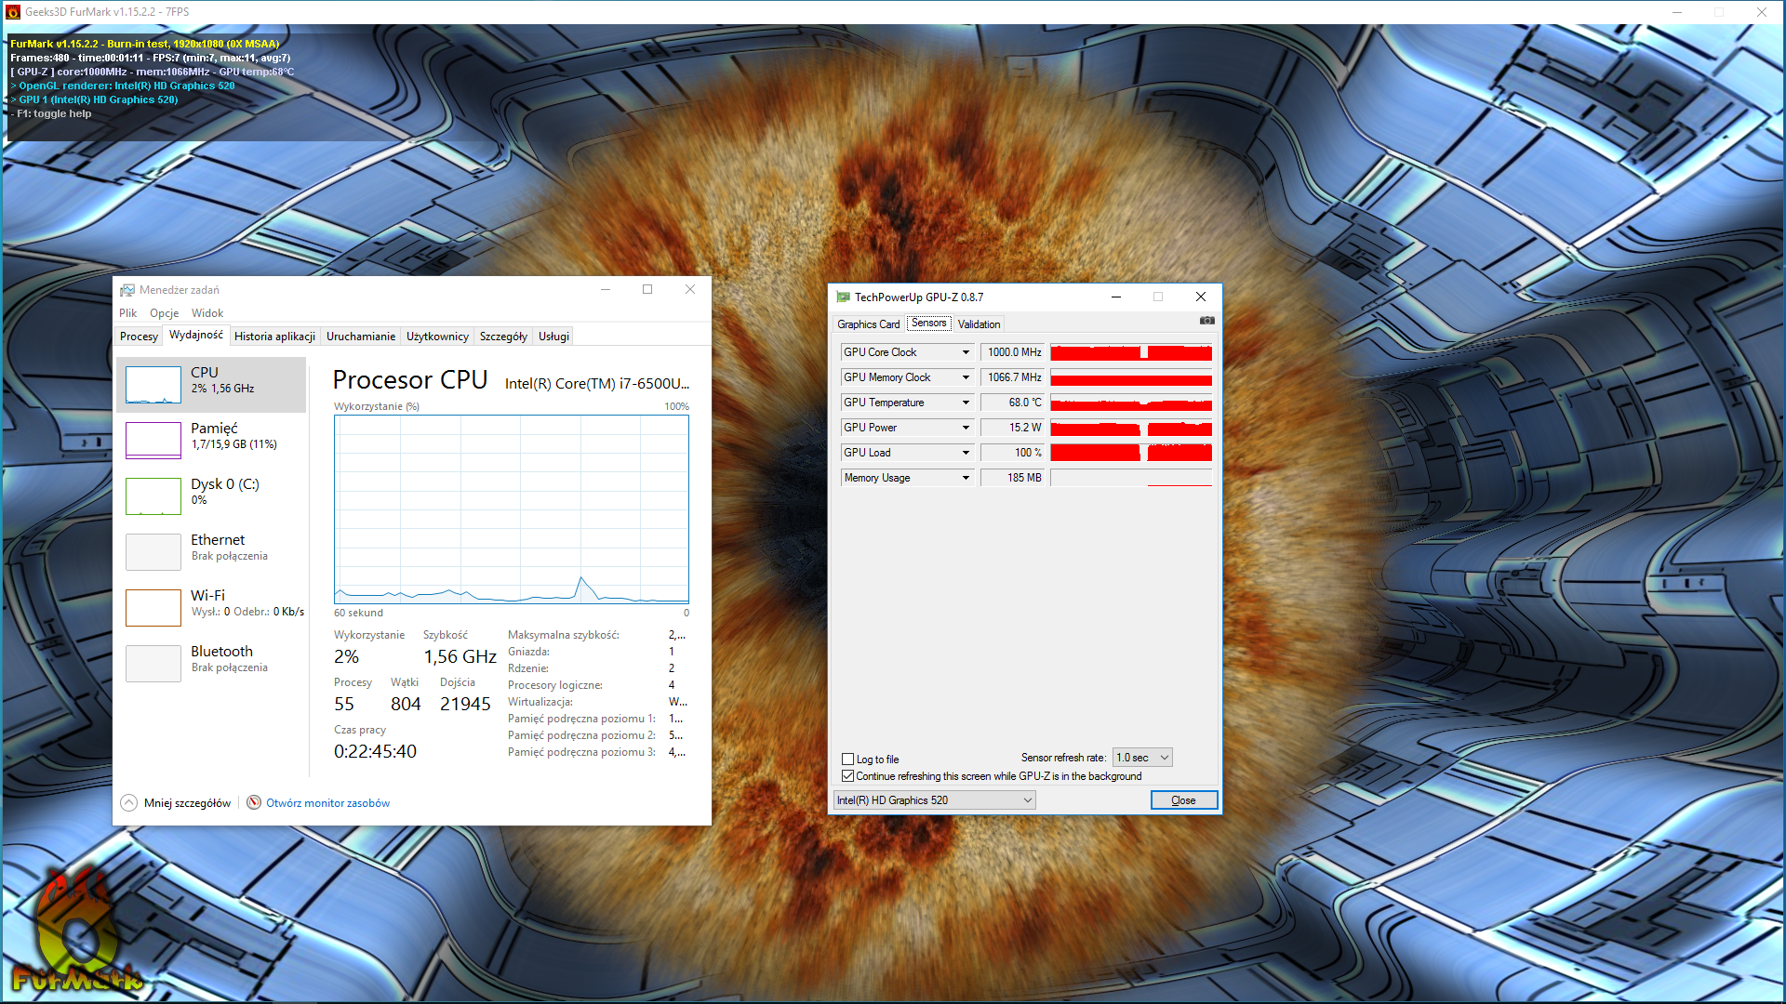The image size is (1786, 1004).
Task: Enable the Log to file checkbox
Action: coord(847,760)
